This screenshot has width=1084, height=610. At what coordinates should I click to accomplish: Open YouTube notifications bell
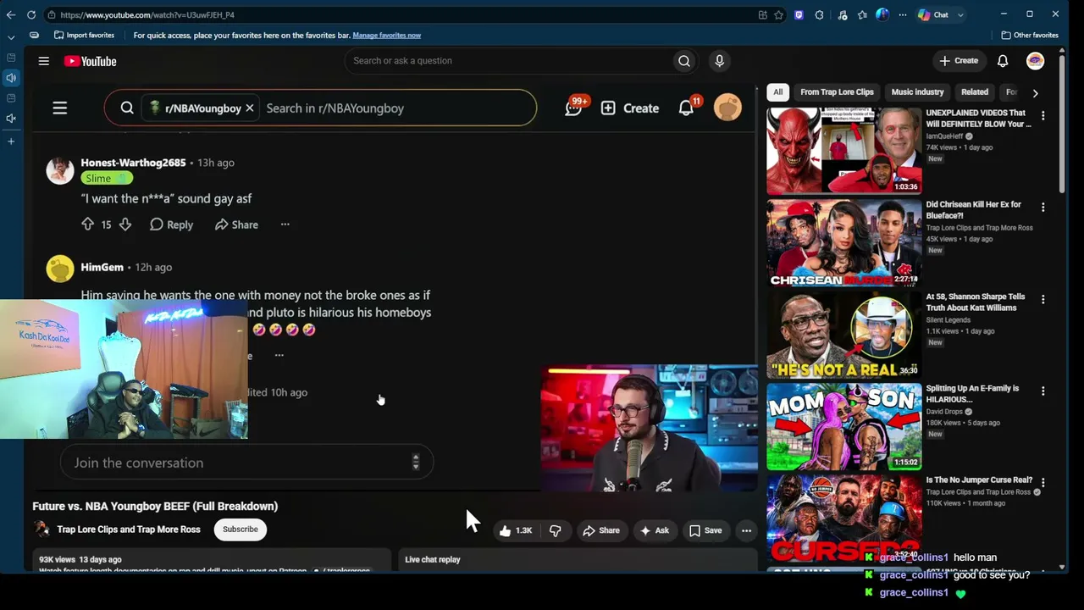point(1003,61)
